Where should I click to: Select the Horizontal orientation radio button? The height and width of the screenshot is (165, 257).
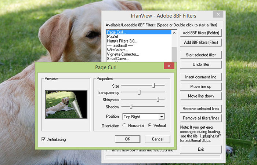click(x=124, y=125)
